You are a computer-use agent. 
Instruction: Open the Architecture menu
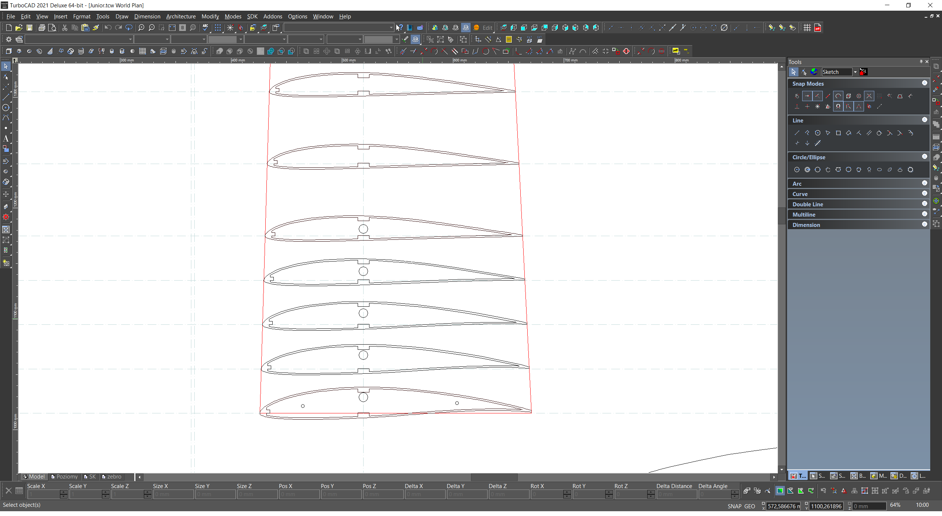coord(181,16)
